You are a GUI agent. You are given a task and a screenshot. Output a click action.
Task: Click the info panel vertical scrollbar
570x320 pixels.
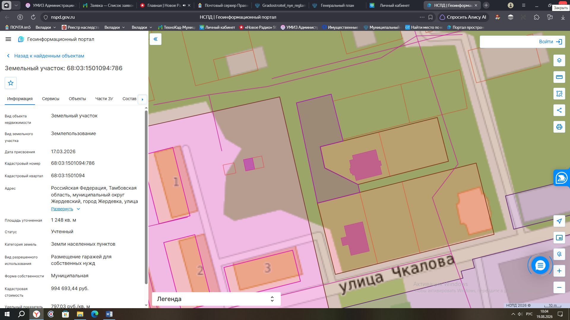(x=146, y=197)
